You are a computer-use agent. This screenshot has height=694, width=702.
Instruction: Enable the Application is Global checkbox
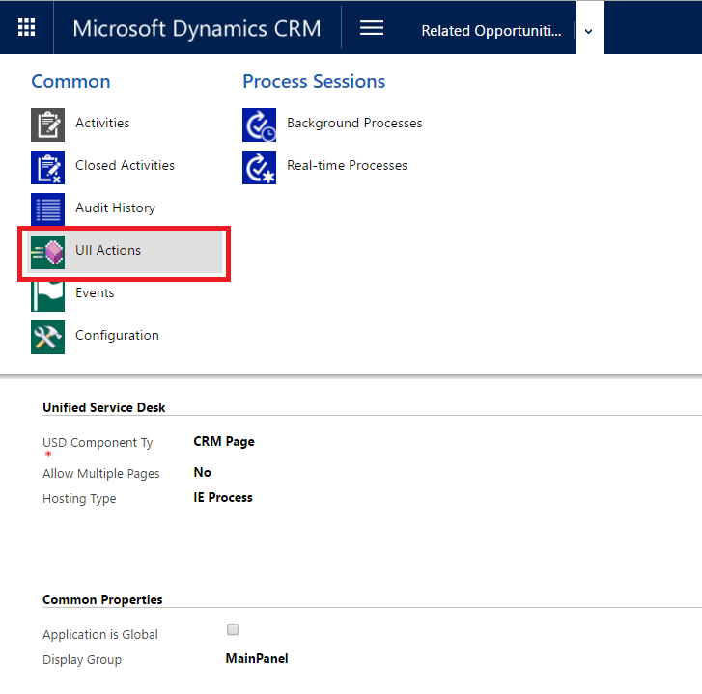tap(232, 630)
